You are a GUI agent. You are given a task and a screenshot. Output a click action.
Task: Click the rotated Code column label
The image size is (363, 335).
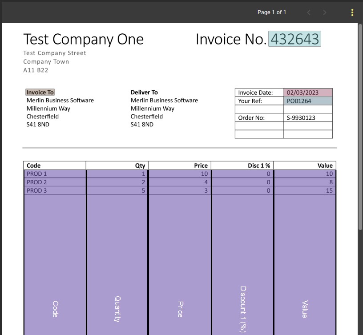(x=55, y=309)
